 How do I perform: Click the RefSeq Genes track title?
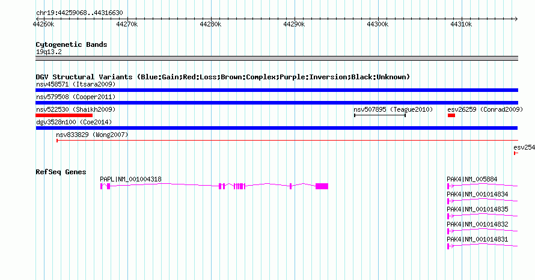coord(61,172)
